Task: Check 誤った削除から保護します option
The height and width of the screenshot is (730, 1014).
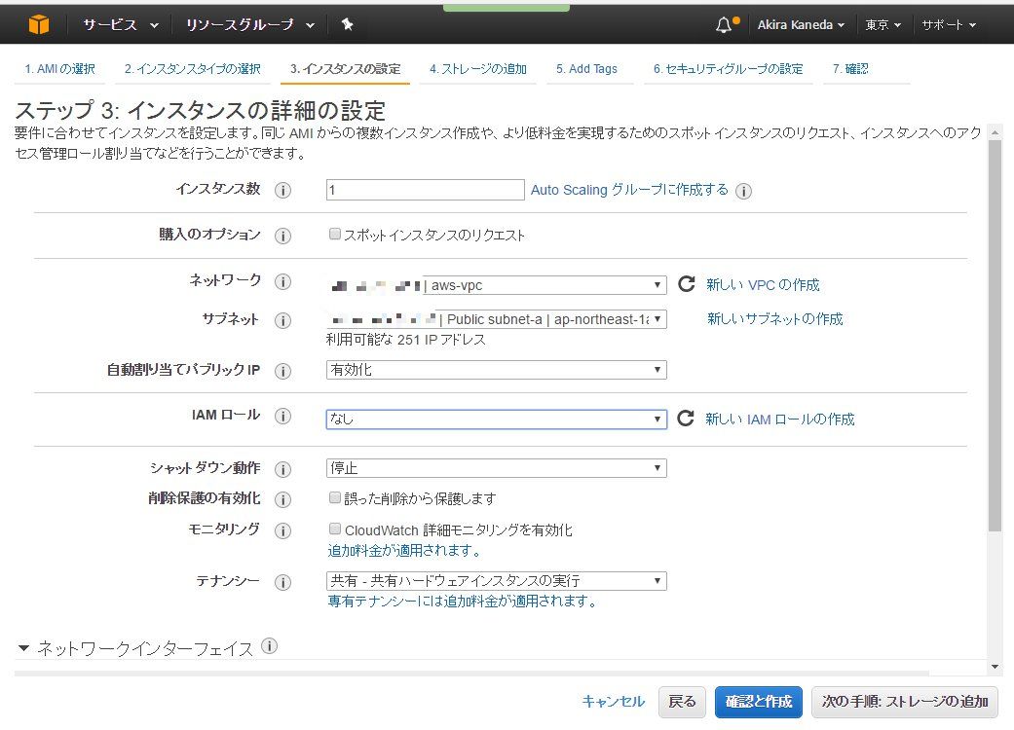Action: point(335,498)
